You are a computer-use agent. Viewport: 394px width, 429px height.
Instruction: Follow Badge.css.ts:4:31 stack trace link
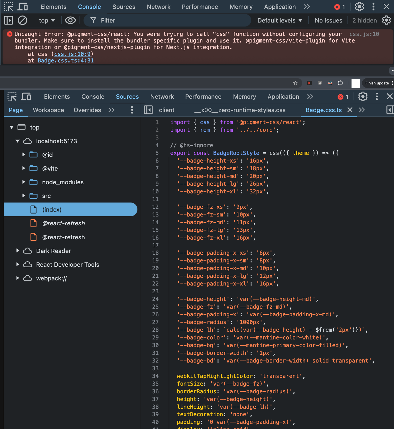(66, 60)
